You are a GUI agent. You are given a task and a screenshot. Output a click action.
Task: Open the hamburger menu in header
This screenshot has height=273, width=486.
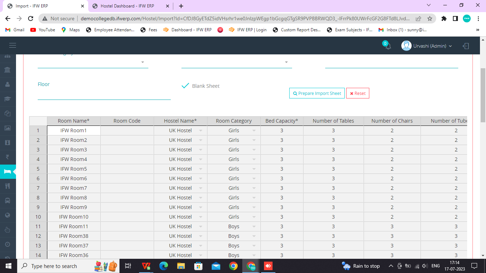click(x=12, y=45)
